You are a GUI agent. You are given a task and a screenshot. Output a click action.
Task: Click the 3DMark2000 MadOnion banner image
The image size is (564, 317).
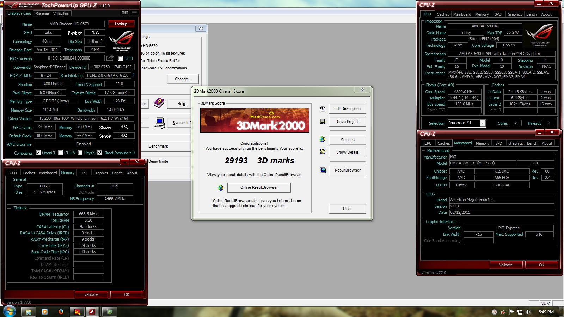click(x=255, y=120)
